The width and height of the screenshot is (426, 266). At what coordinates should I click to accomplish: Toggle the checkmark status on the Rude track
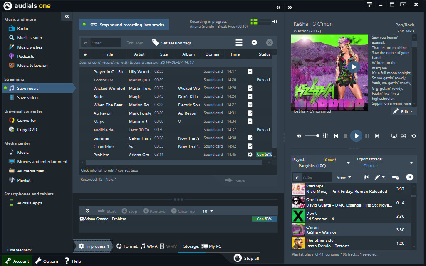tap(250, 96)
